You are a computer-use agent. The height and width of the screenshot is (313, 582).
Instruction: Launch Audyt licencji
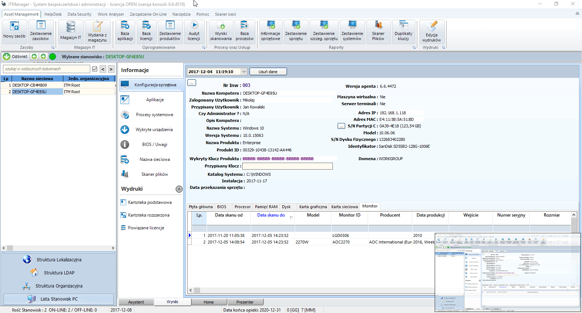click(194, 32)
